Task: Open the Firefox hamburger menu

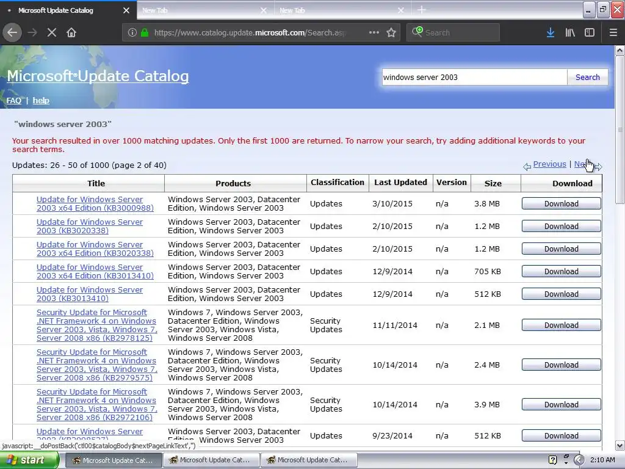Action: (613, 33)
